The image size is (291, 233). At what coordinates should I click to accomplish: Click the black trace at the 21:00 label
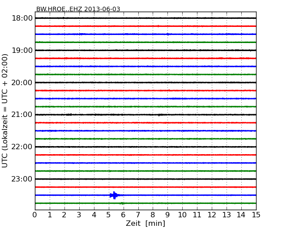tap(145, 115)
